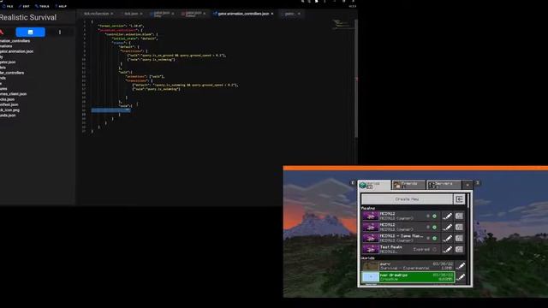Open biomes_client.json in the file tree
The height and width of the screenshot is (308, 548).
click(14, 94)
